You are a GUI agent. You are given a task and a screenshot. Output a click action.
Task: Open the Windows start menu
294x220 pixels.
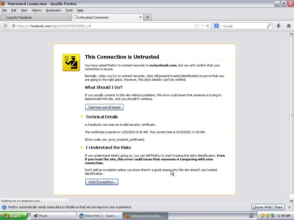tap(14, 216)
